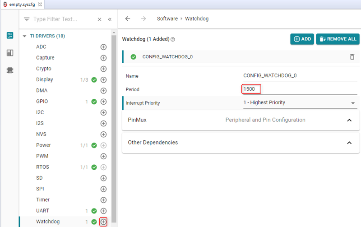
Task: Select the empty.syscfg tab
Action: [22, 4]
